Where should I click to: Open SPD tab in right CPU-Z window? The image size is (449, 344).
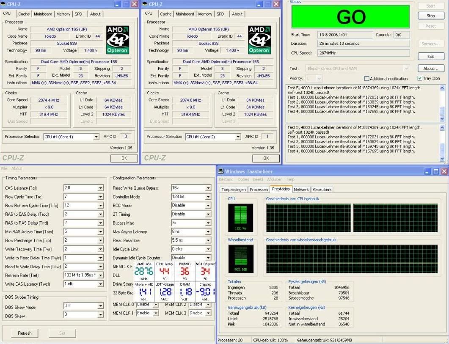click(x=220, y=14)
